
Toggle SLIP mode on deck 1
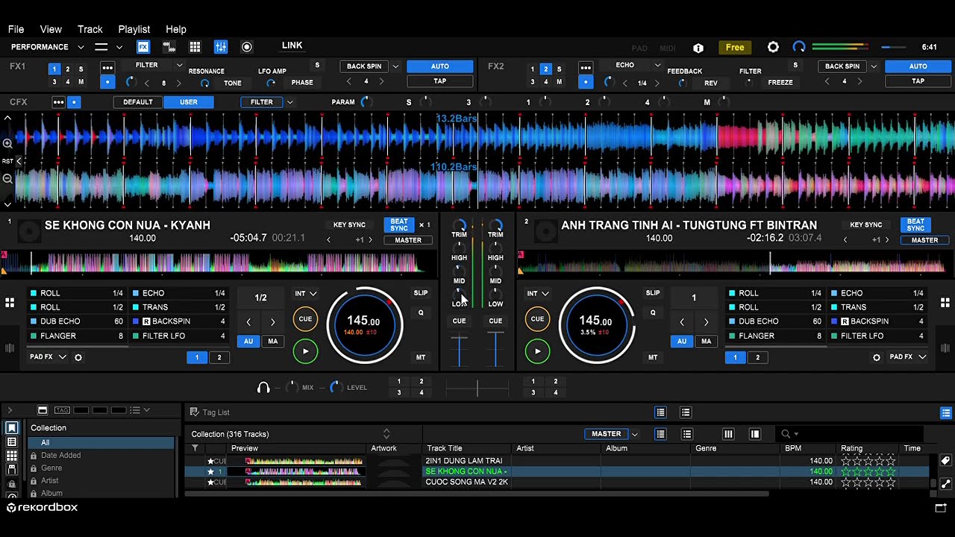pyautogui.click(x=421, y=293)
